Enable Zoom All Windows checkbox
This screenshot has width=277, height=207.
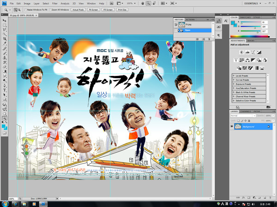pyautogui.click(x=50, y=10)
